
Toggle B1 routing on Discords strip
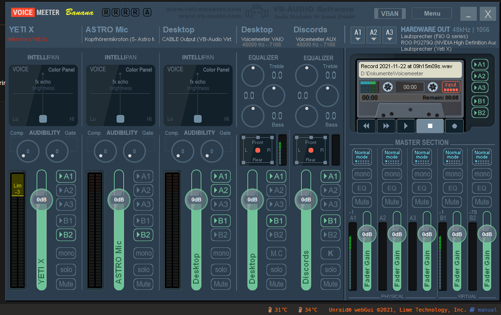coord(330,221)
